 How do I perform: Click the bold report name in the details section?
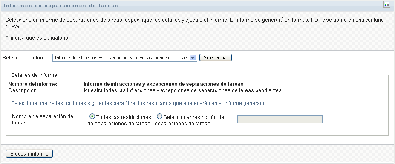tap(164, 84)
